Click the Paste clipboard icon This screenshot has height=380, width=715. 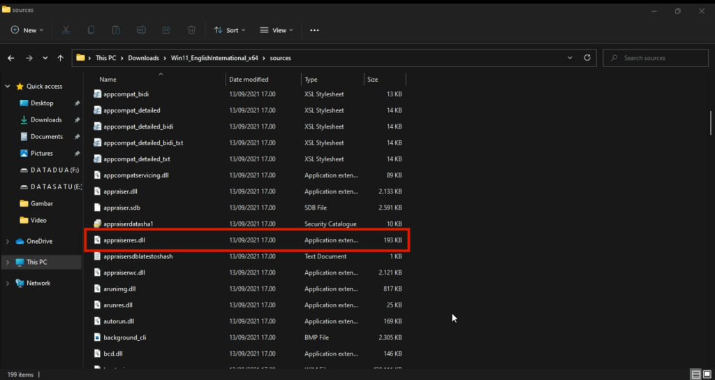tap(117, 30)
